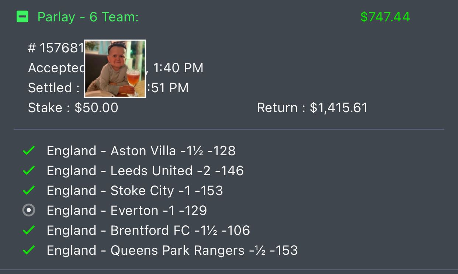Click the Leeds United green checkmark

(28, 170)
